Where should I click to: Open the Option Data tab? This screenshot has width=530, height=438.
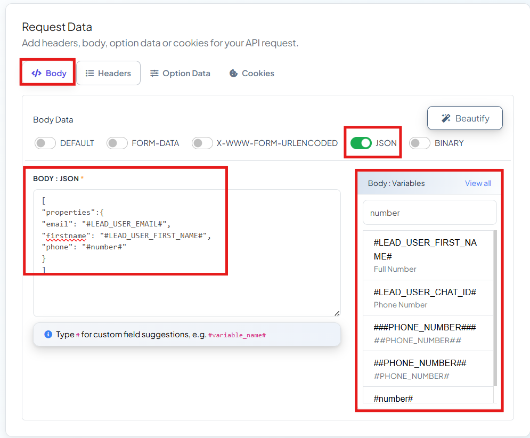tap(180, 73)
